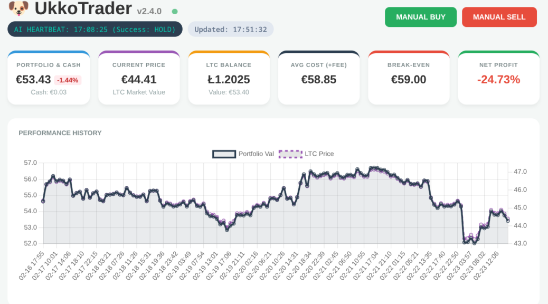Screen dimensions: 548x304
Task: Click the dashed purple LTC Price swatch
Action: click(x=290, y=154)
